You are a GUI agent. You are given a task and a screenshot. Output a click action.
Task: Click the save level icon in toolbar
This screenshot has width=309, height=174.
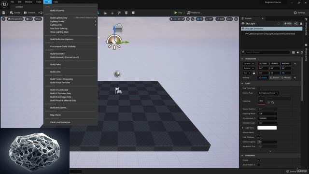(4, 13)
